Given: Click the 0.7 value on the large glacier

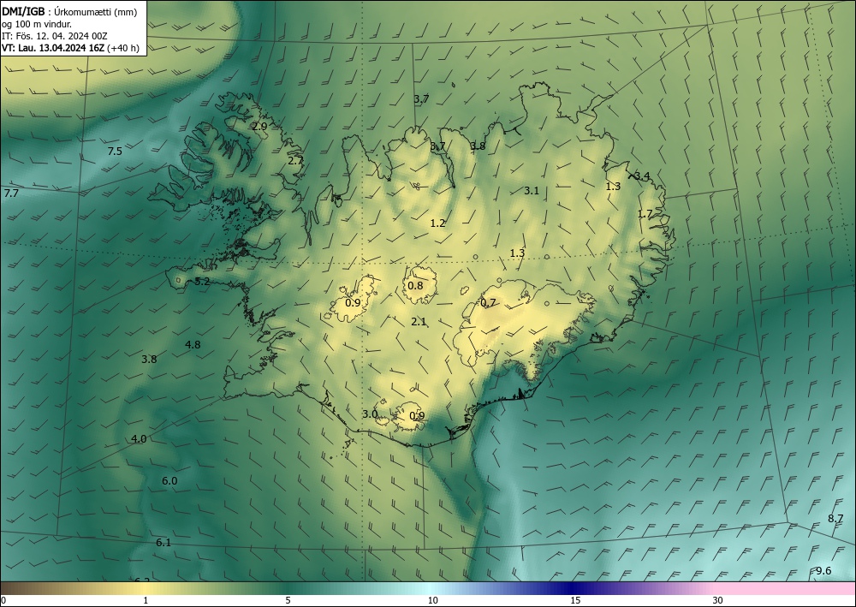Looking at the screenshot, I should 488,302.
